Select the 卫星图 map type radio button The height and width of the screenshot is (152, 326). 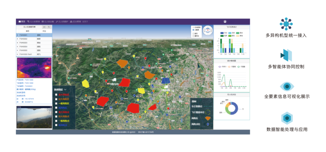(193, 30)
